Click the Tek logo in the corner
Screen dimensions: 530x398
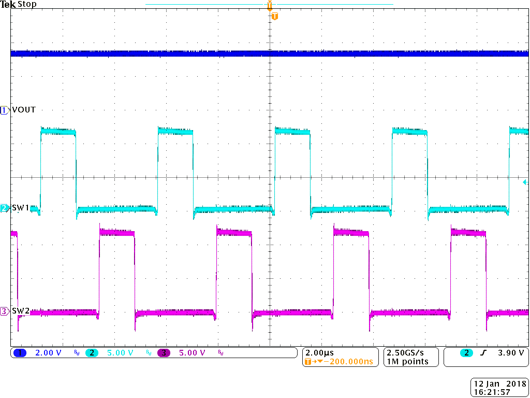pos(9,4)
